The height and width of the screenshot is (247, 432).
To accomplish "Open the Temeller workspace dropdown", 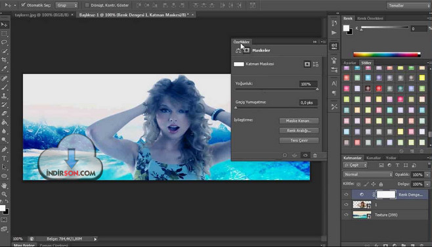I will coord(409,5).
